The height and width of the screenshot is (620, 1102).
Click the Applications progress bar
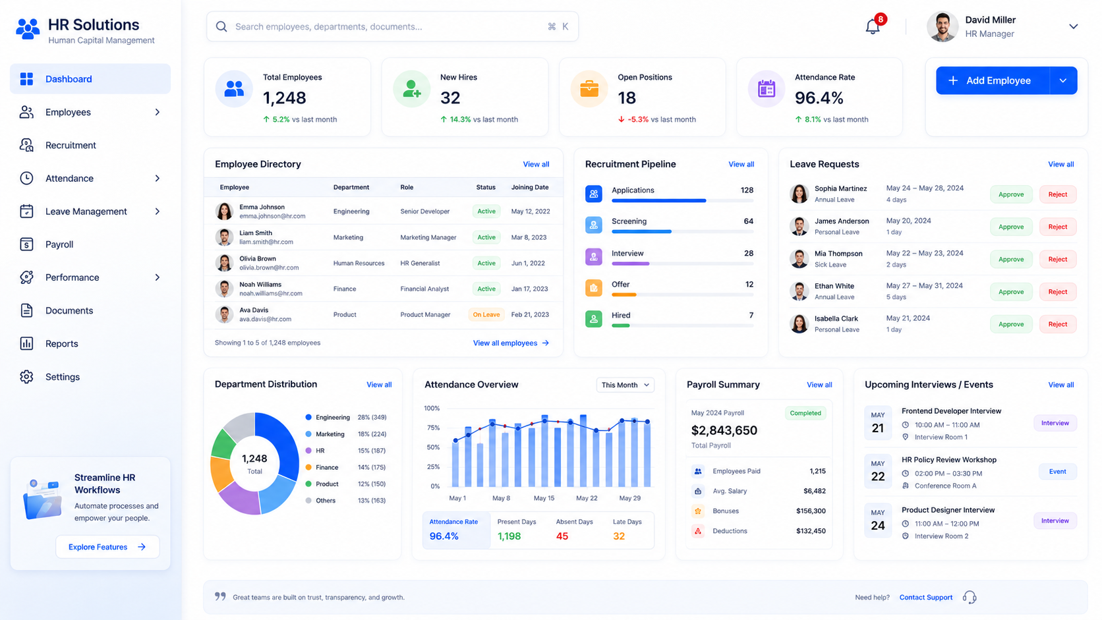(x=682, y=200)
